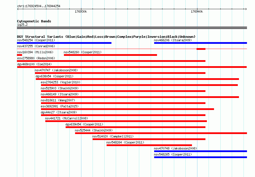Viewport: 255px width, 177px height.
Task: Click the gray 1q25.2 cytogenetic band bar
Action: pyautogui.click(x=132, y=28)
